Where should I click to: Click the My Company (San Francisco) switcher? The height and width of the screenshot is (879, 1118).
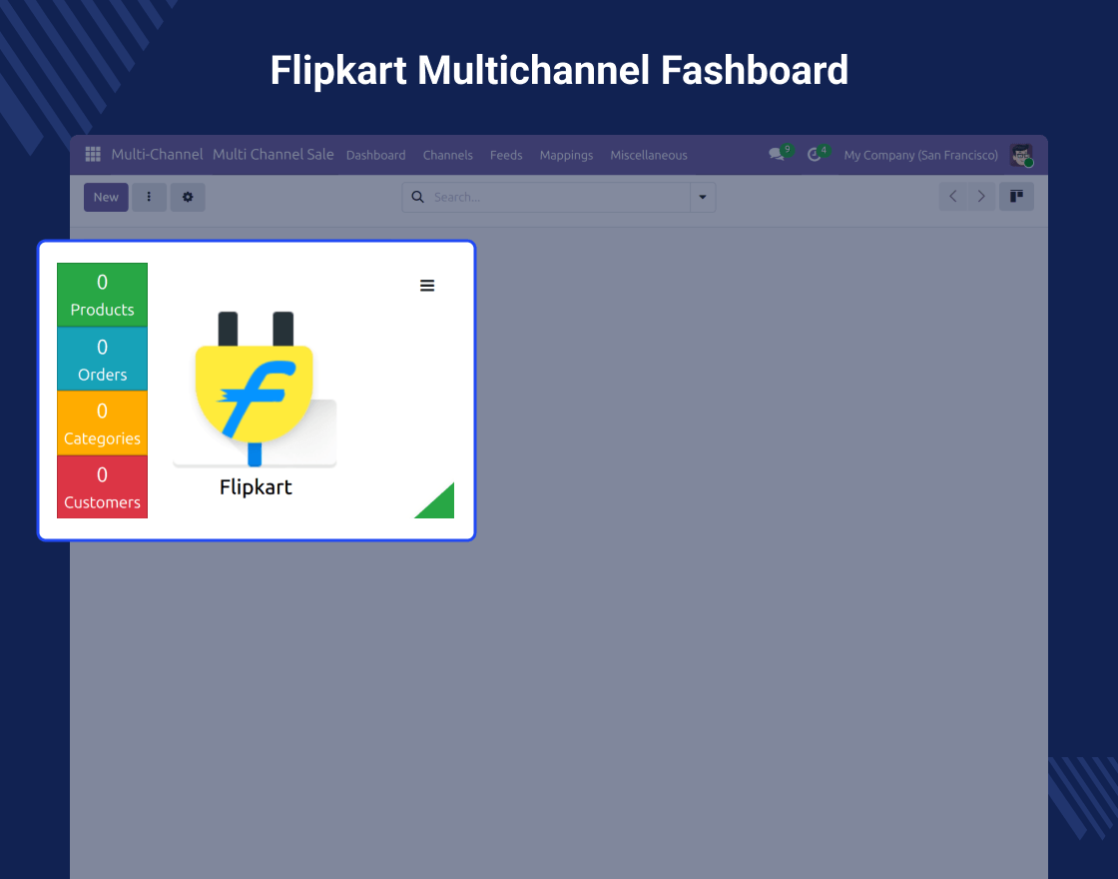(x=920, y=155)
